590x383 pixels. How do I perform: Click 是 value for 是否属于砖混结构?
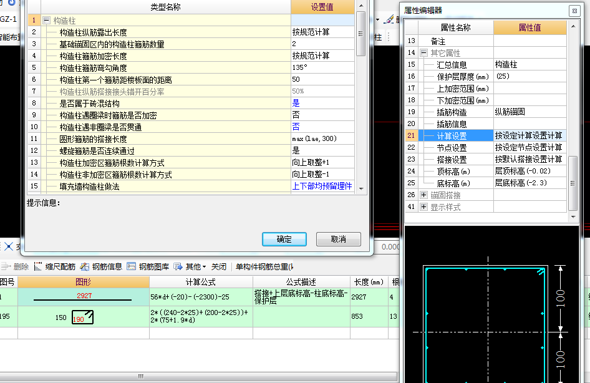[322, 103]
